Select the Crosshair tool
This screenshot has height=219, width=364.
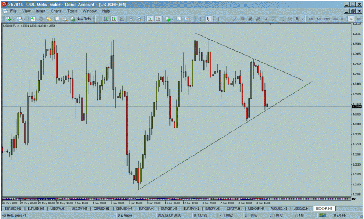(200, 19)
